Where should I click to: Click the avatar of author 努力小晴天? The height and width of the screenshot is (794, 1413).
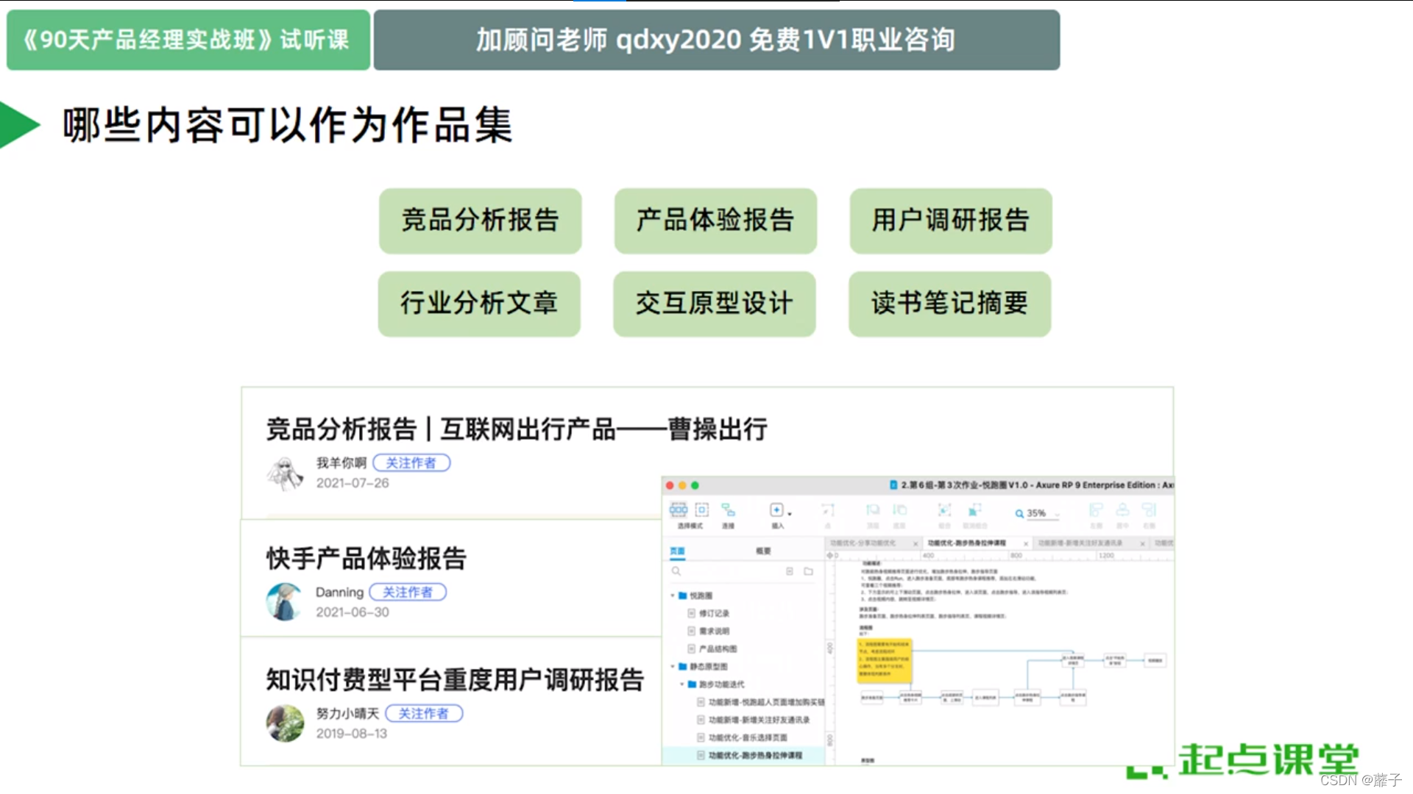(x=285, y=723)
